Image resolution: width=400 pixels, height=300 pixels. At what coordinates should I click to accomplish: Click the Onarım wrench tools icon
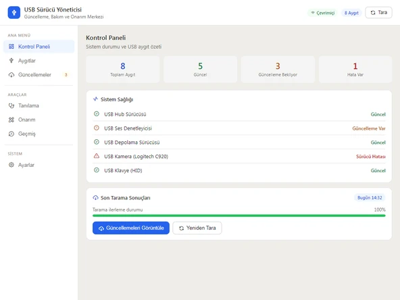coord(11,120)
